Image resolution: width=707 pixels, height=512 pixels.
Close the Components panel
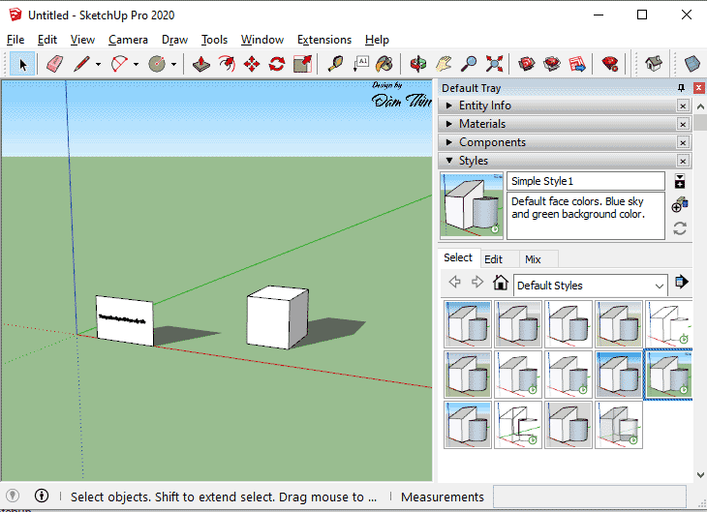683,142
